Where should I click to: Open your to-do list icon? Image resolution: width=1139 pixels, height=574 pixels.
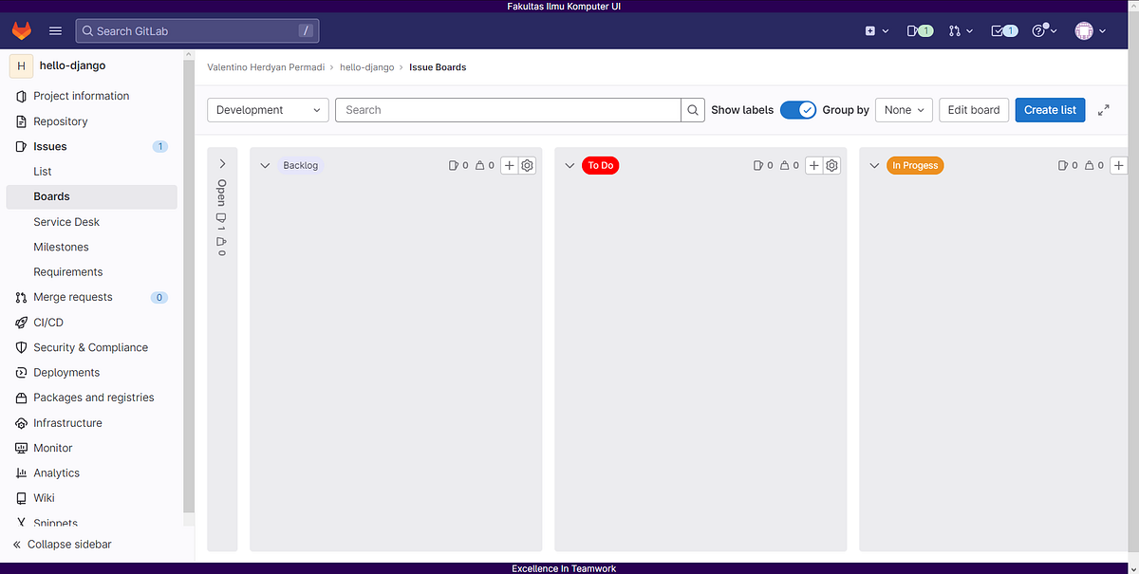997,29
